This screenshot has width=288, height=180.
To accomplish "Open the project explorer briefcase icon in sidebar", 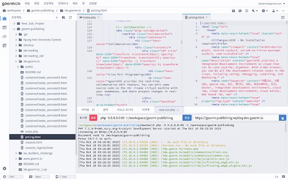I will click(4, 18).
